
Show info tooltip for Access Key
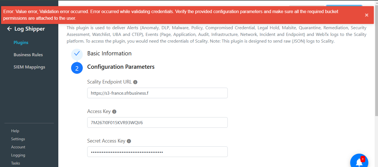(114, 112)
